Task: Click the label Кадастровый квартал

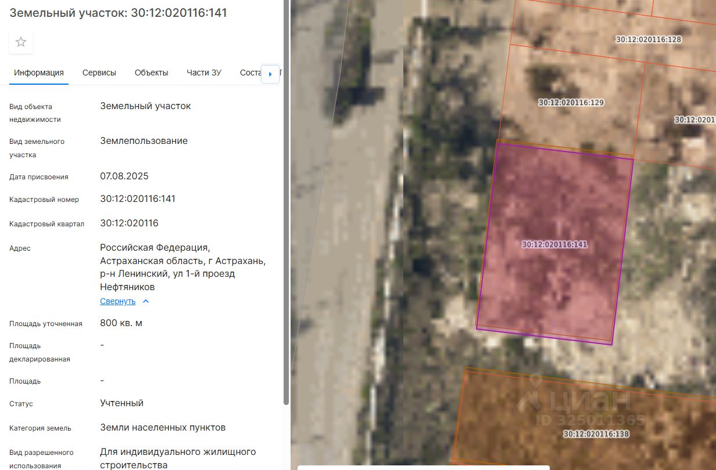Action: [x=46, y=224]
